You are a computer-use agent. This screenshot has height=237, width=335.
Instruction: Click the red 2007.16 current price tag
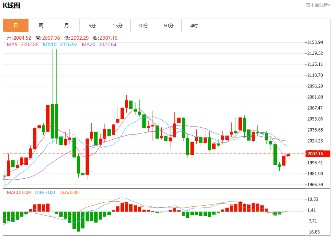[318, 154]
